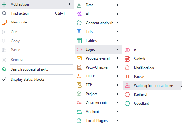Viewport: 182px width, 125px height.
Task: Click the Content analysis brain icon
Action: 79,23
